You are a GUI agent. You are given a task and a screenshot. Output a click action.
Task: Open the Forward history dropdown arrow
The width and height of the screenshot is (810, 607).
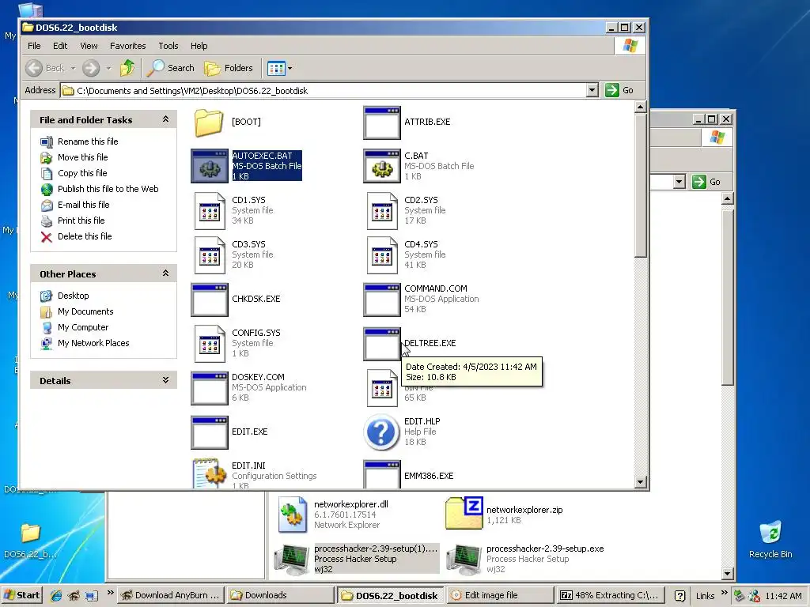(x=108, y=68)
